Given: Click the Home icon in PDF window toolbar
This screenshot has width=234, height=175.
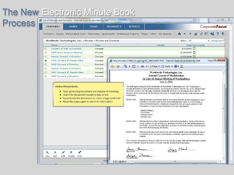Looking at the screenshot, I should (125, 66).
